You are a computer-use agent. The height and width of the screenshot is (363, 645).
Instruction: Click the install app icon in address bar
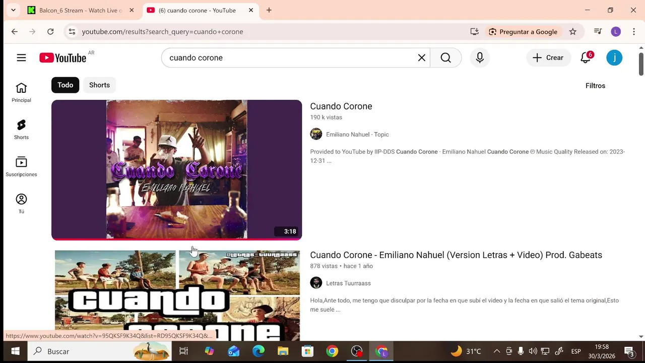pyautogui.click(x=474, y=32)
